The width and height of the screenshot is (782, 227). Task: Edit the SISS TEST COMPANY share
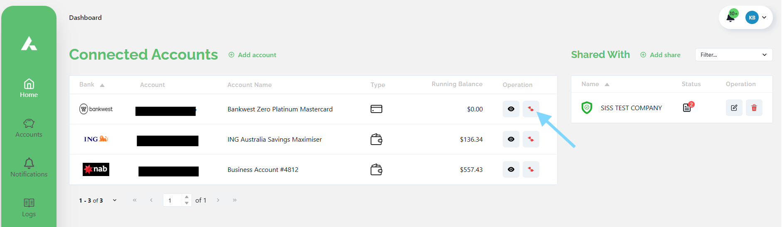pyautogui.click(x=734, y=108)
